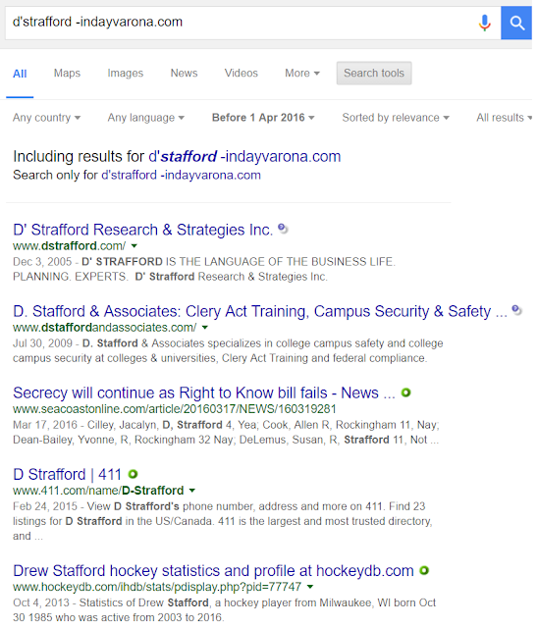Click icon beside D. Stafford & Associates title
The height and width of the screenshot is (628, 538).
tap(516, 310)
